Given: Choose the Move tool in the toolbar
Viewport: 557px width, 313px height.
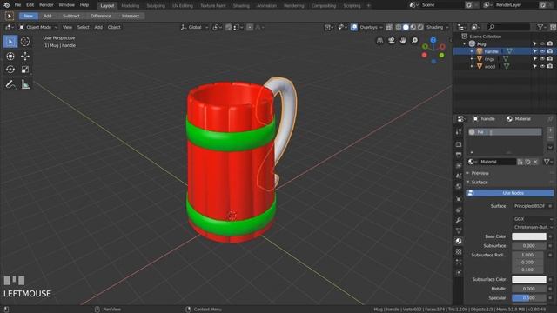Looking at the screenshot, I should 25,56.
